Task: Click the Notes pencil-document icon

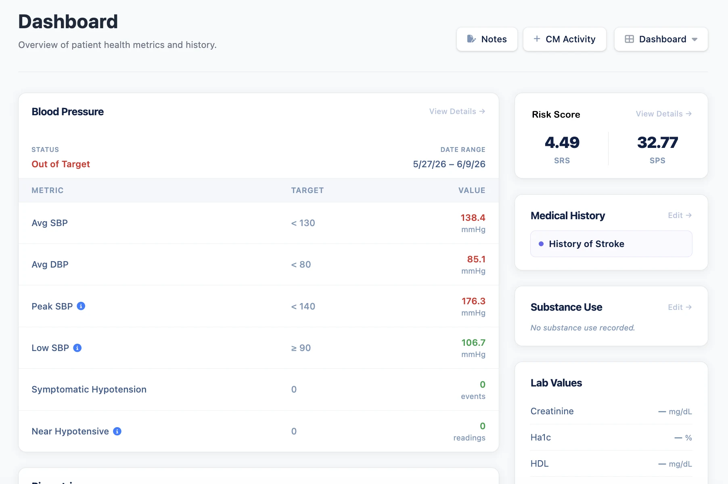Action: click(471, 39)
